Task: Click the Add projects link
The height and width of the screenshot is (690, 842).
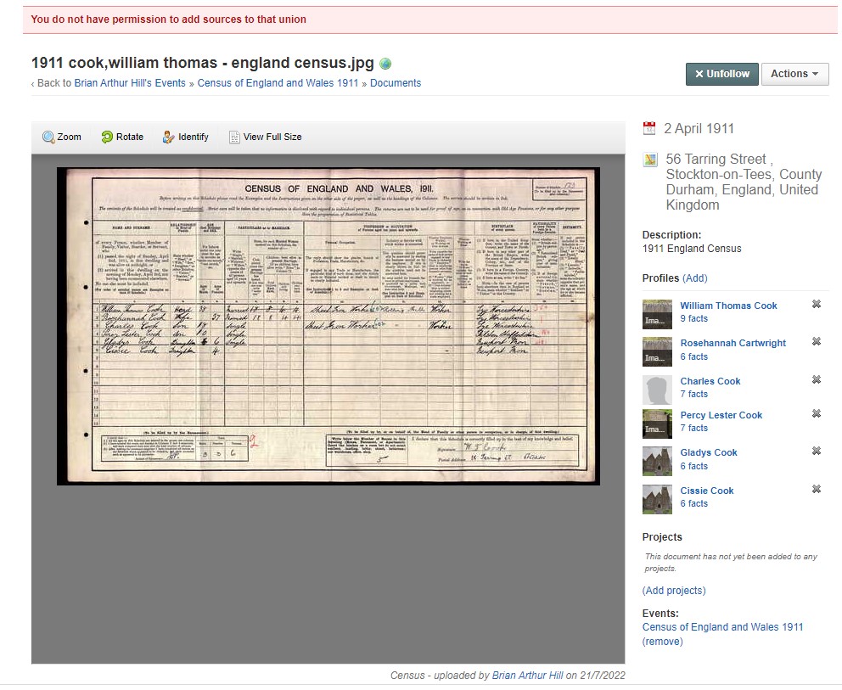Action: [x=674, y=591]
